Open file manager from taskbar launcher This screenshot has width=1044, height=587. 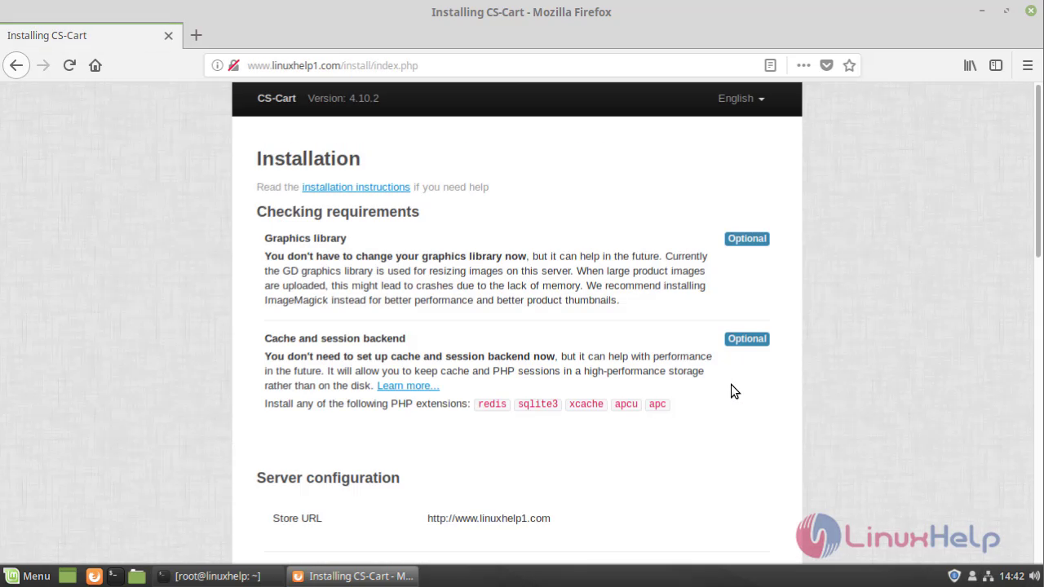click(x=137, y=576)
